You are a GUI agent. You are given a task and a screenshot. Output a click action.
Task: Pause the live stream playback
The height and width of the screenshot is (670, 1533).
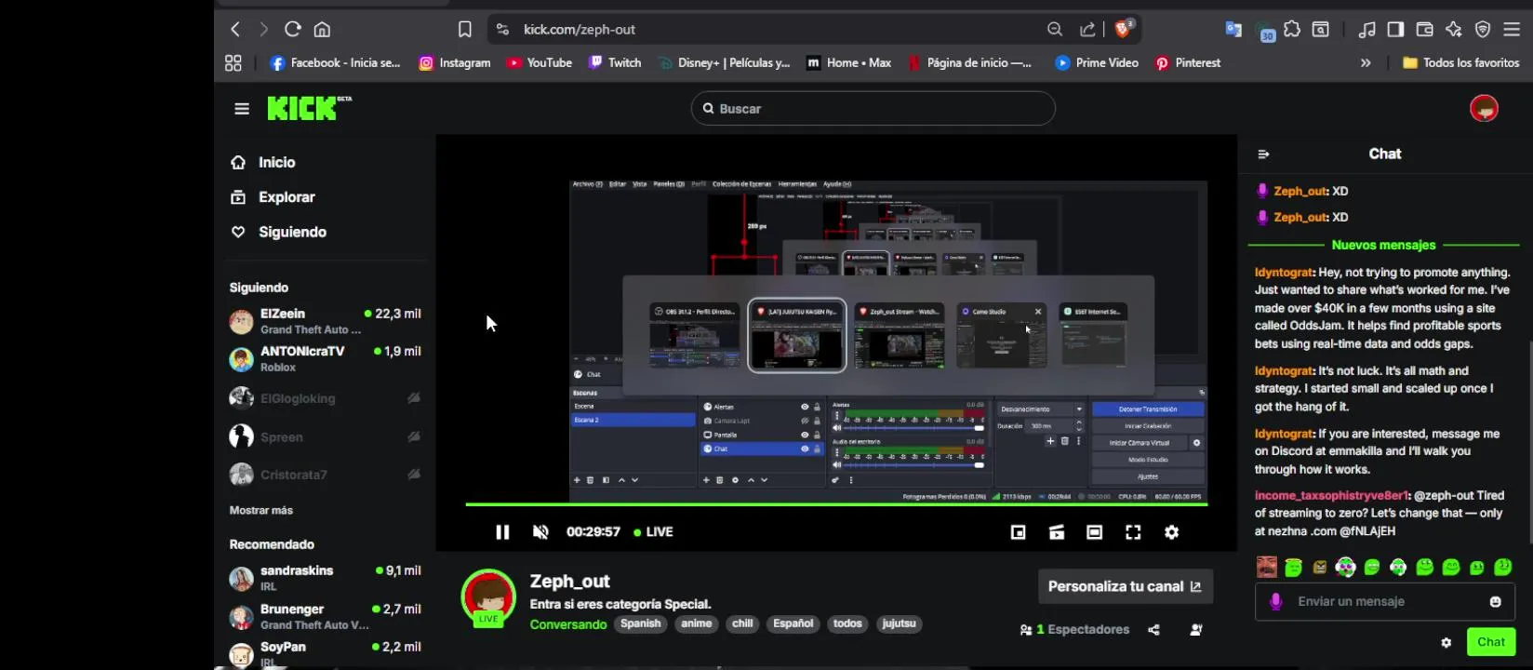click(x=502, y=532)
